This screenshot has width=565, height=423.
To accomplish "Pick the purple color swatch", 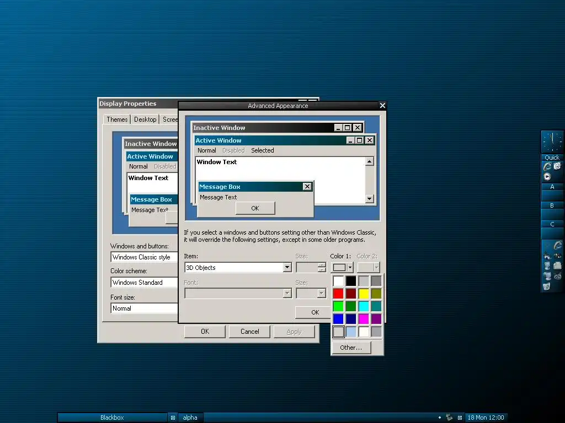I will pos(376,319).
